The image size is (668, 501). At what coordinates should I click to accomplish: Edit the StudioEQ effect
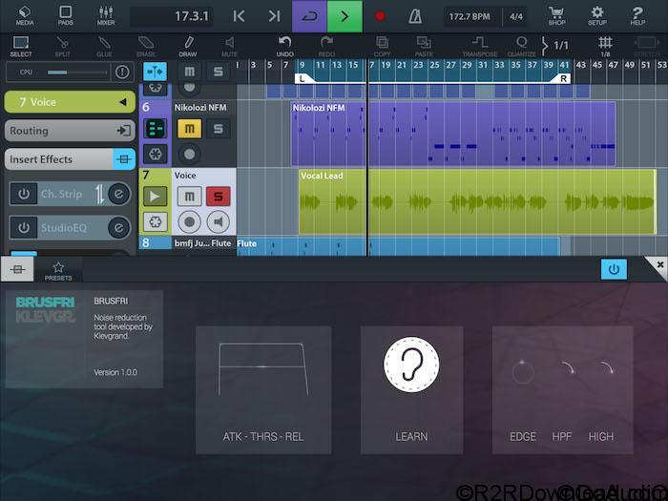pos(119,228)
